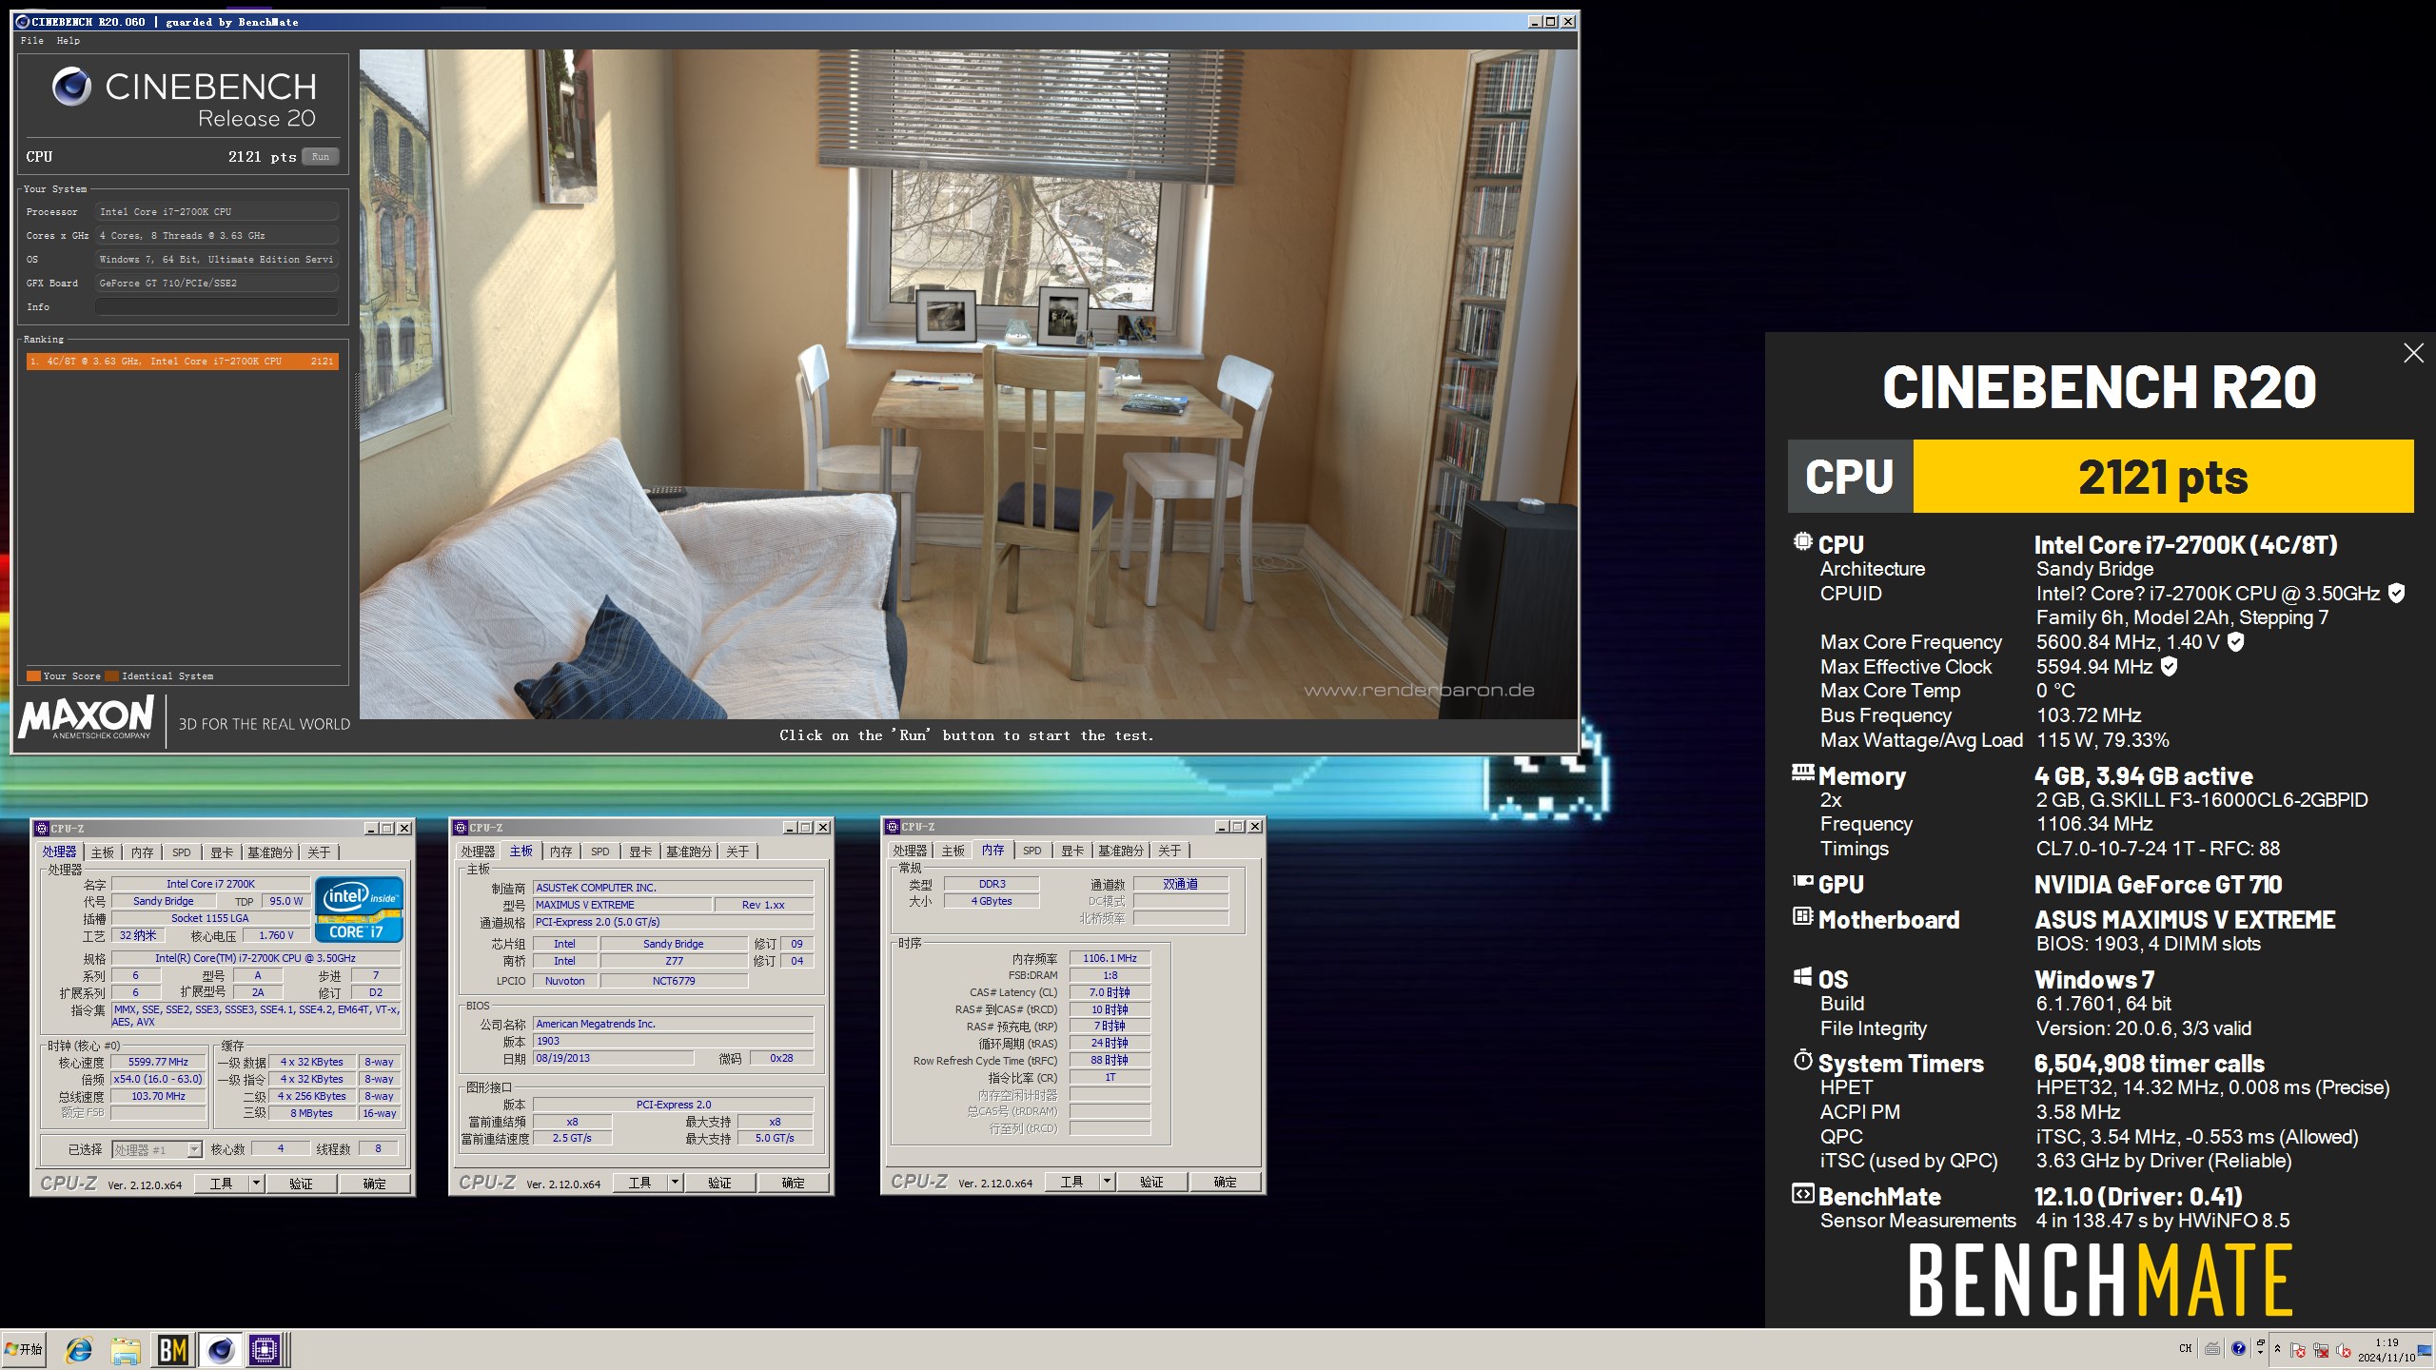Open 内存 tab in processor CPU-Z window
2436x1370 pixels.
[143, 852]
